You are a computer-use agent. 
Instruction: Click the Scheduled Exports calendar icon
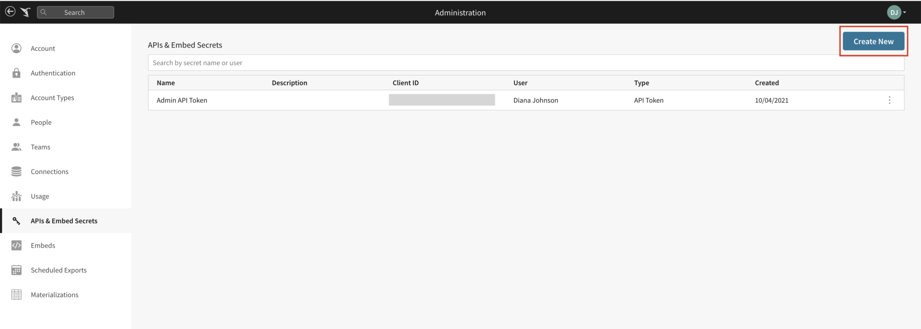point(17,270)
